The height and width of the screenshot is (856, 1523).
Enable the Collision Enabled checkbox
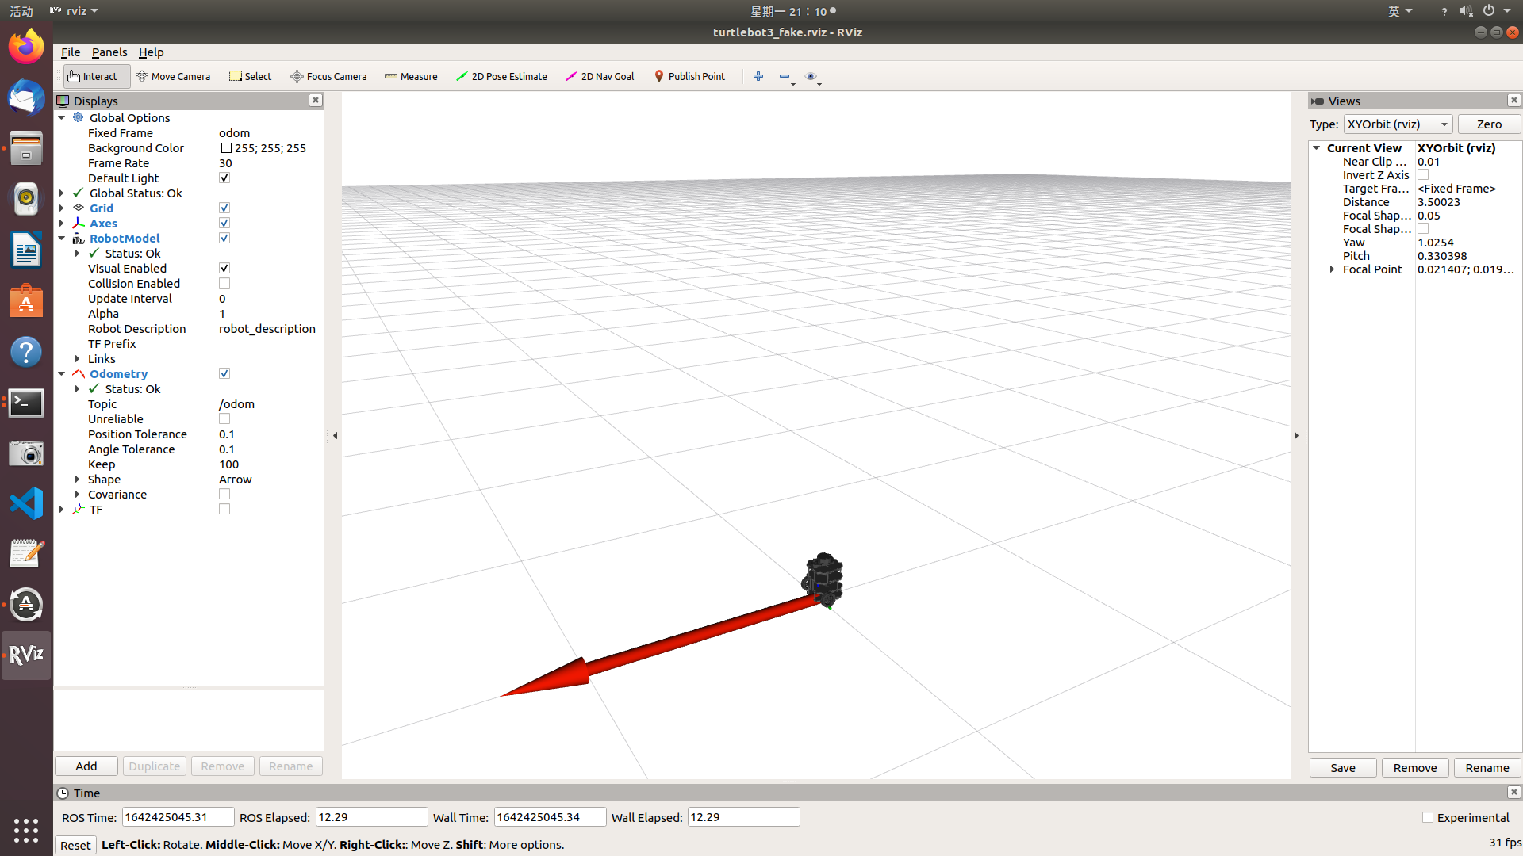click(x=224, y=283)
